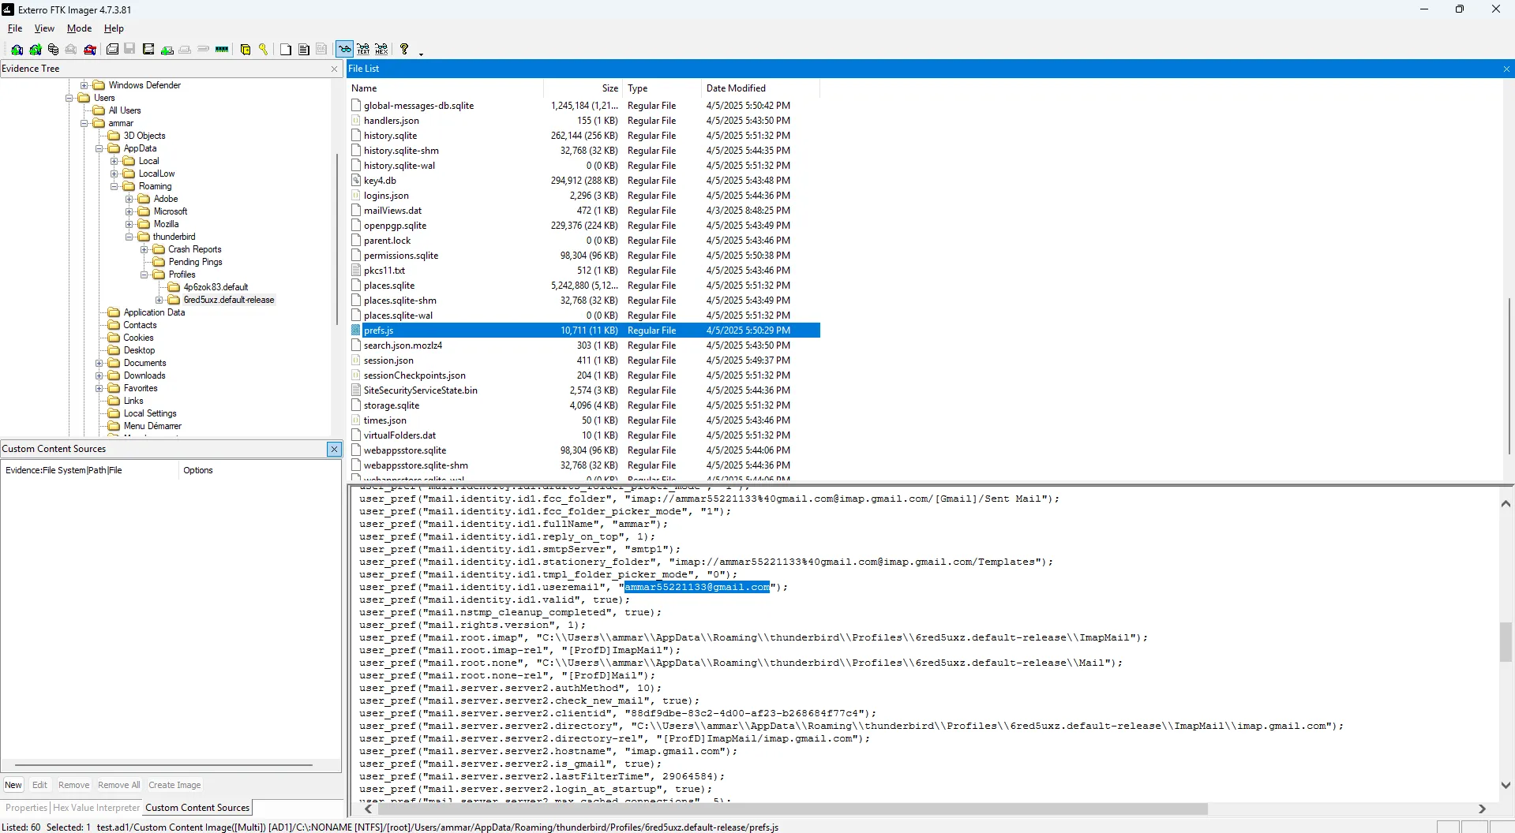
Task: Click the Image Mounting toolbar icon
Action: click(x=54, y=49)
